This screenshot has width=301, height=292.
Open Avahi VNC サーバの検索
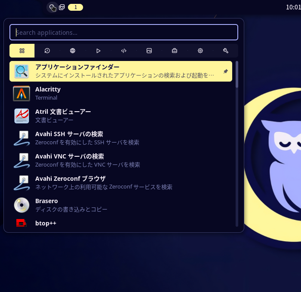(x=121, y=161)
